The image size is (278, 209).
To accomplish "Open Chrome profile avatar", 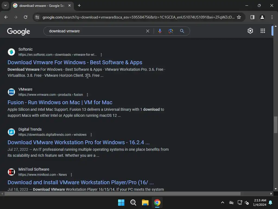I will pos(262,17).
